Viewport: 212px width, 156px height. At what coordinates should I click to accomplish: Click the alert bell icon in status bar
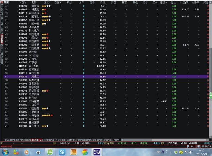[192, 146]
